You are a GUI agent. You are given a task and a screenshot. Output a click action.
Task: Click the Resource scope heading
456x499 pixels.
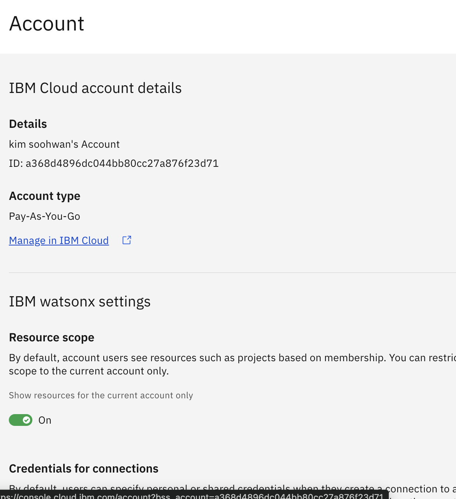(51, 338)
